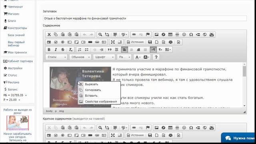Open the Шрифт font dropdown
Screen dimensions: 256x144
(x=104, y=57)
